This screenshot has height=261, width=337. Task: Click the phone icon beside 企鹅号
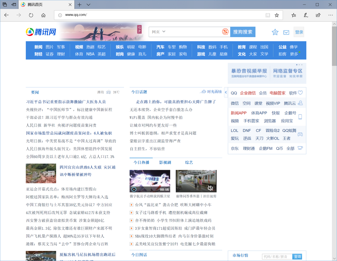coord(300,117)
